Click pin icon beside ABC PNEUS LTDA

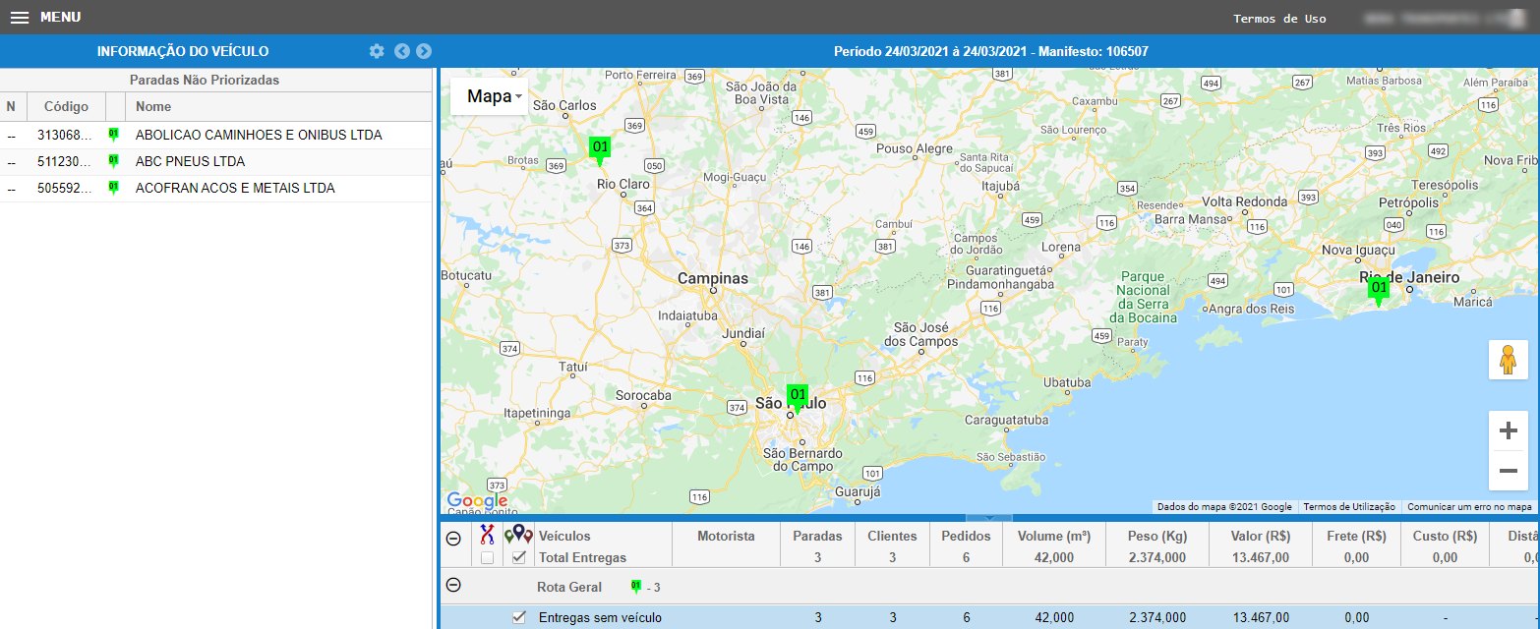tap(113, 160)
